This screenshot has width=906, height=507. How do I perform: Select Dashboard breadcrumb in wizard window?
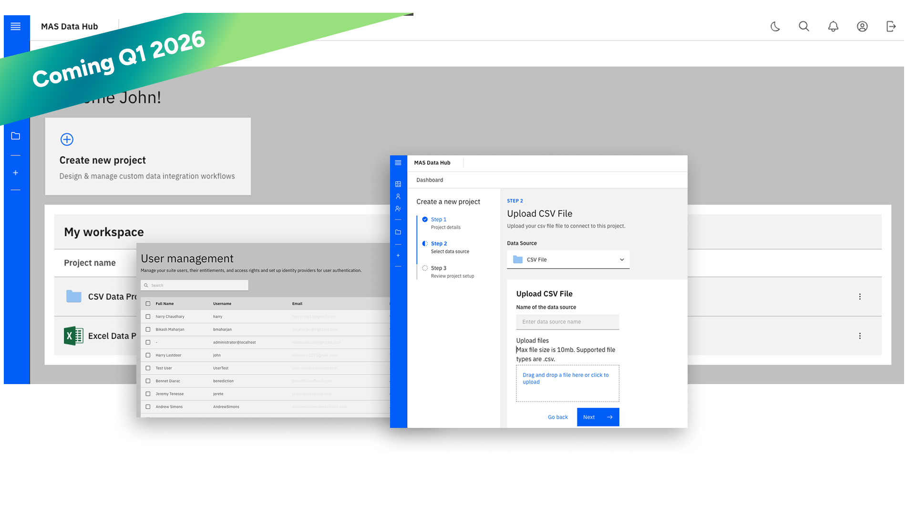pos(430,180)
